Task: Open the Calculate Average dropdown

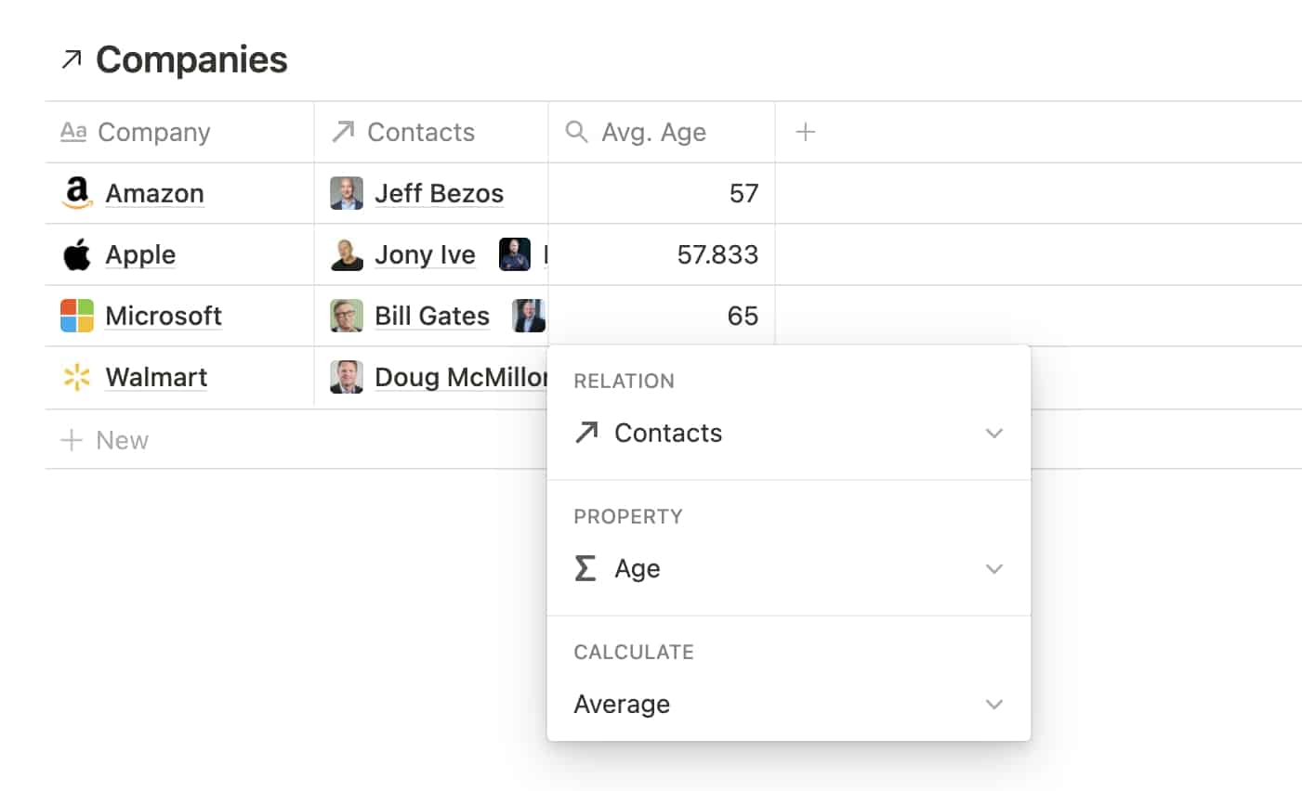Action: pyautogui.click(x=788, y=705)
